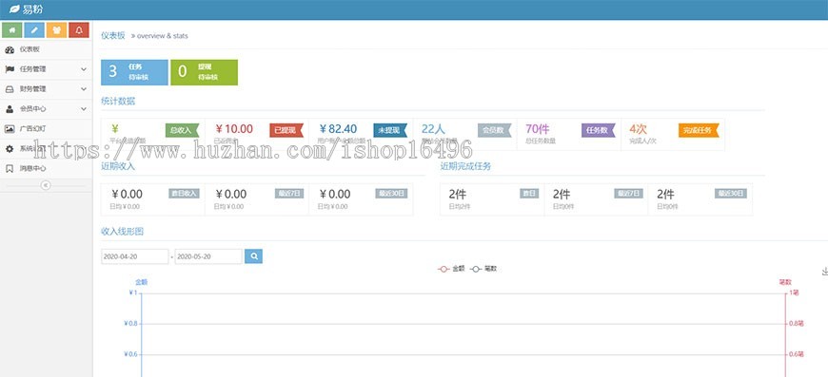Screen dimensions: 828x377
Task: Collapse the sidebar with the double-chevron button
Action: pyautogui.click(x=46, y=185)
